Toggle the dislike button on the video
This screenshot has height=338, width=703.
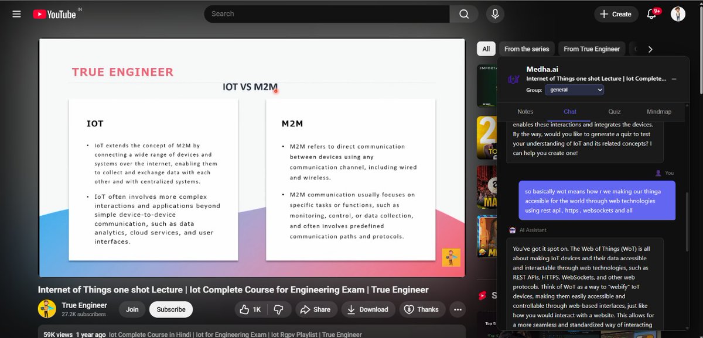(279, 309)
